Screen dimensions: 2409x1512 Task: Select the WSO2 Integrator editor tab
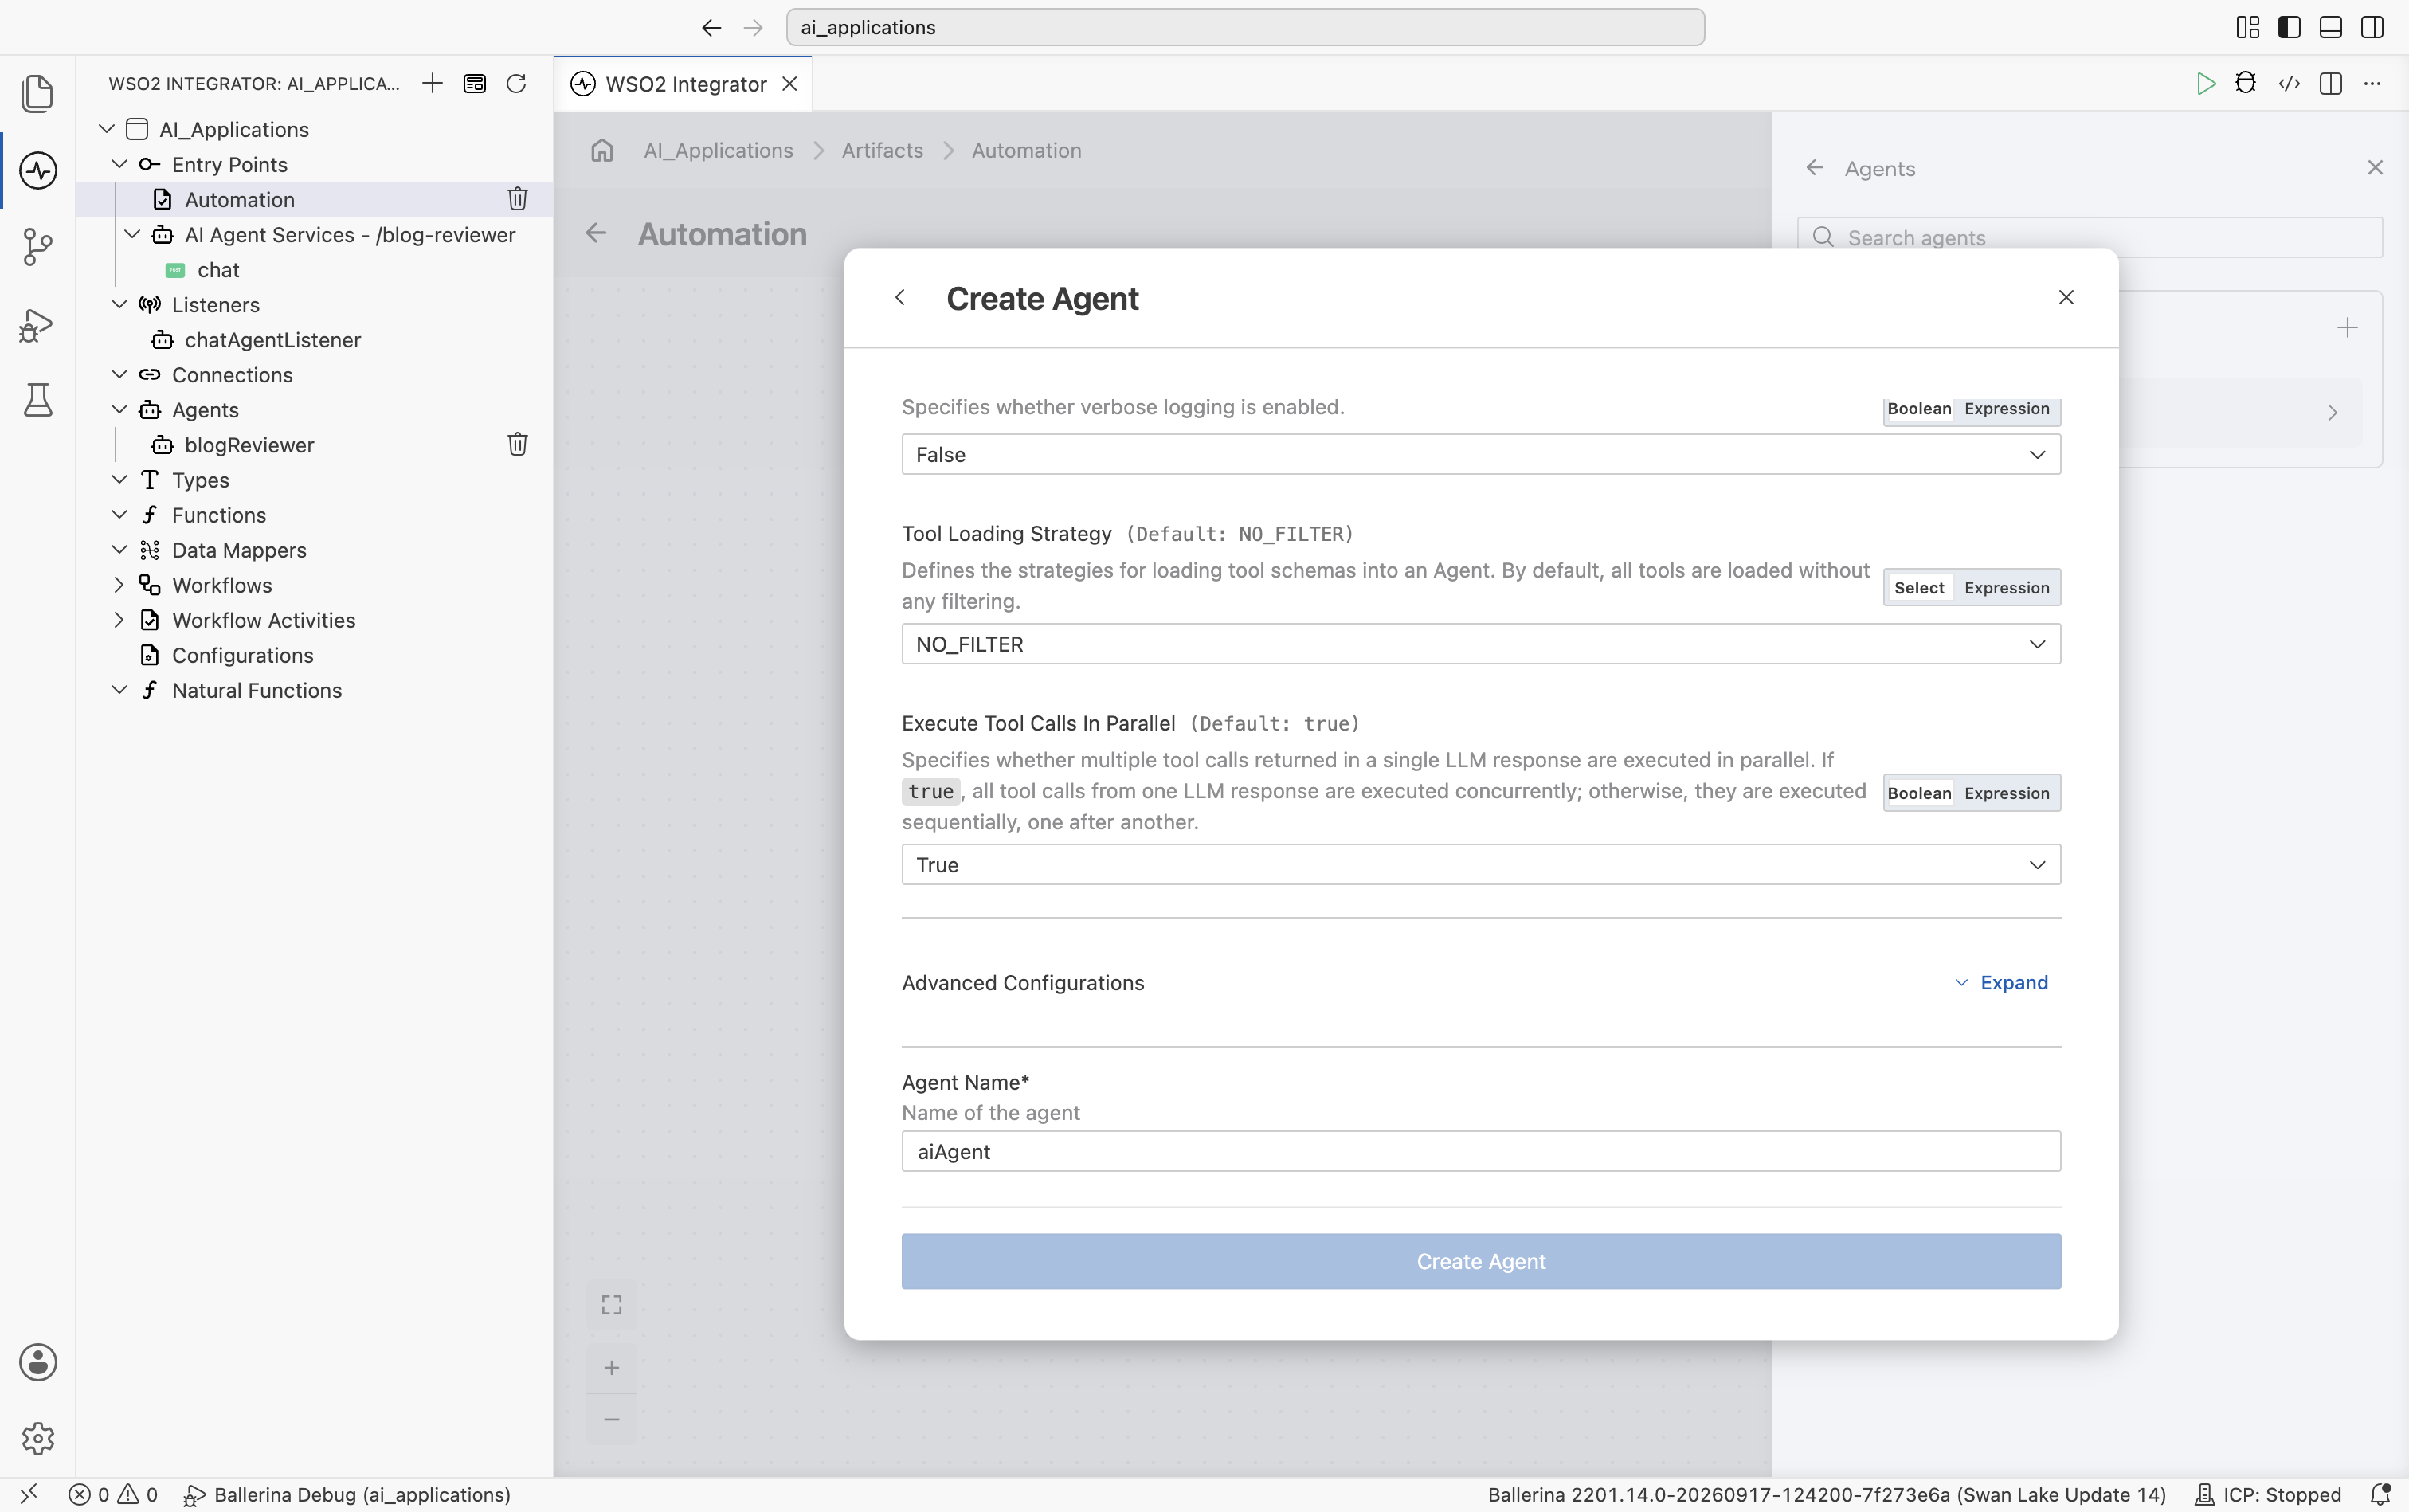[684, 84]
